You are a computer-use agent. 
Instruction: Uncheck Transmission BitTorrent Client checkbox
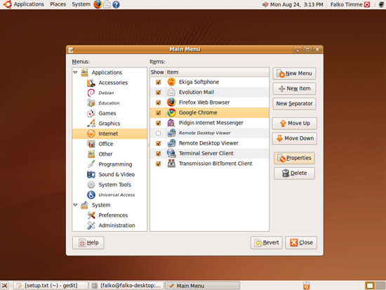[159, 164]
